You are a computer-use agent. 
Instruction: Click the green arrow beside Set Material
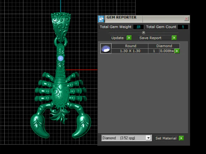click(x=181, y=138)
